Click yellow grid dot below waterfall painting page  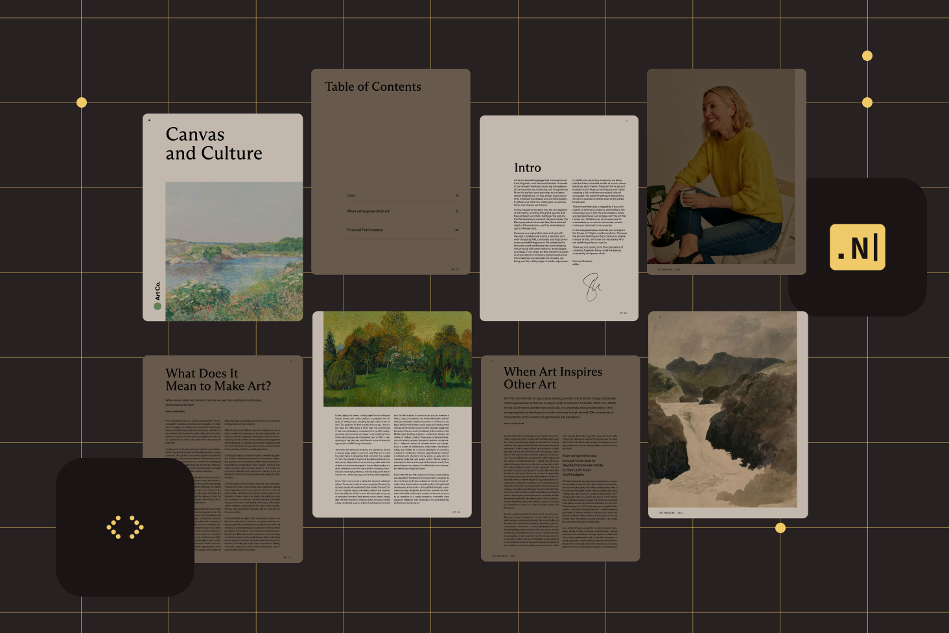780,528
